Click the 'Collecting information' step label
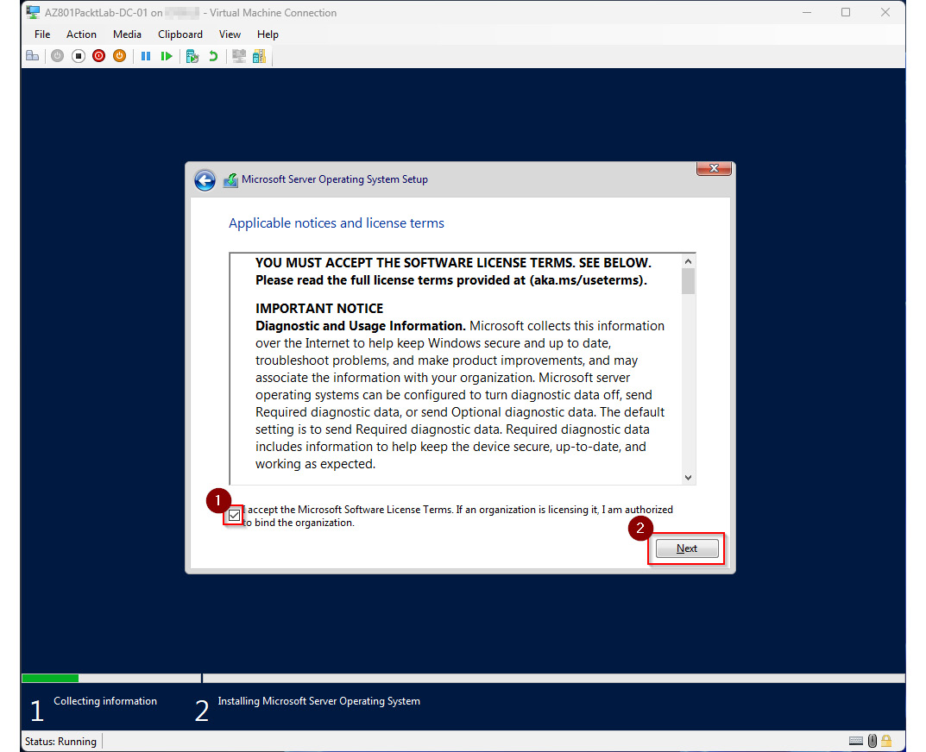This screenshot has height=752, width=926. (105, 700)
